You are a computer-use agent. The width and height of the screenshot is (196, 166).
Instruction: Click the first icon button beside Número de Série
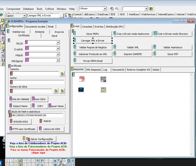(x=56, y=91)
